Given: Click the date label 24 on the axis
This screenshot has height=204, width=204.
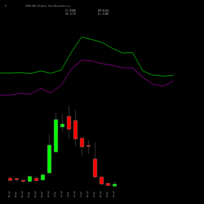Looking at the screenshot, I should pos(114,195).
